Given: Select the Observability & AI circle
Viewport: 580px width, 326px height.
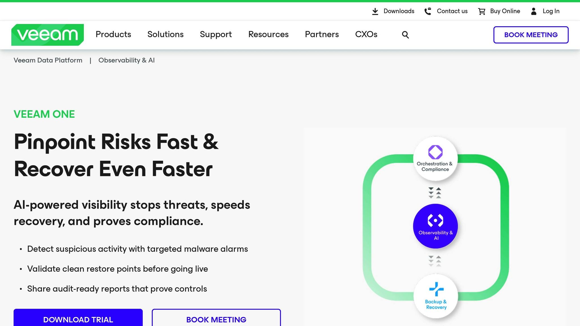Looking at the screenshot, I should click(435, 226).
